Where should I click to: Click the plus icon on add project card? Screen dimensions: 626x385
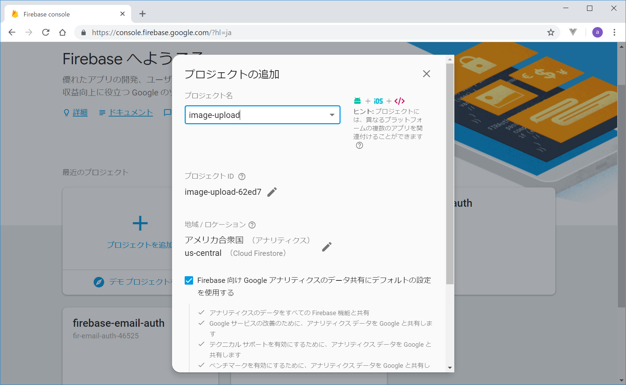(x=140, y=223)
